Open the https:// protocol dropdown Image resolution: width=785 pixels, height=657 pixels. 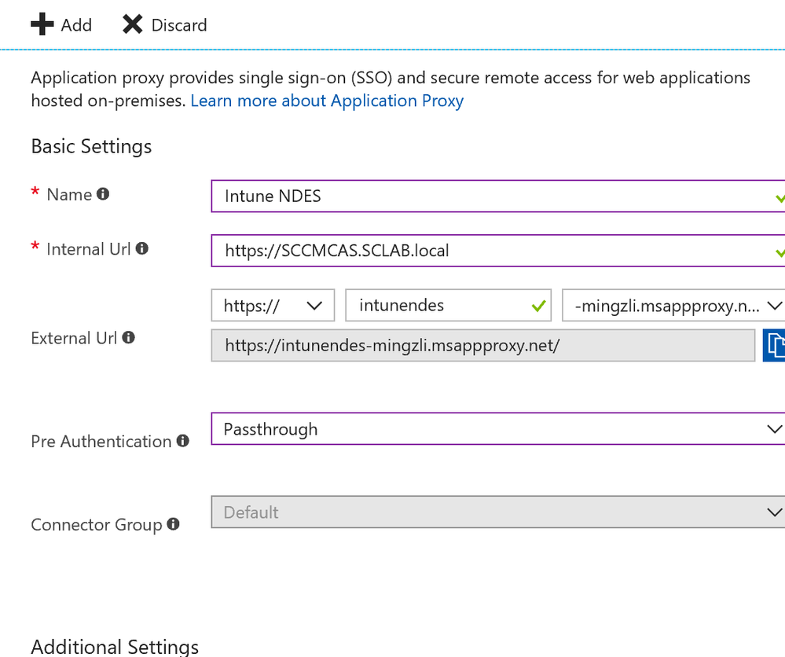click(x=273, y=306)
